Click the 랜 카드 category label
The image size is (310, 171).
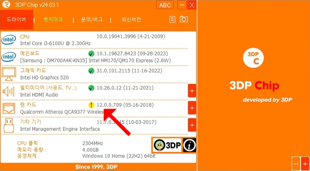click(x=28, y=105)
